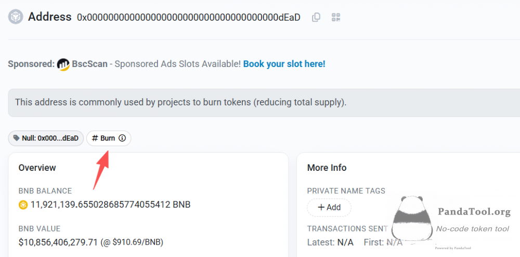Image resolution: width=520 pixels, height=257 pixels.
Task: Click the BNB chain logo beside Address
Action: point(16,17)
